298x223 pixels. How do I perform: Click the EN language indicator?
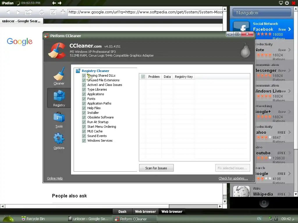click(259, 219)
